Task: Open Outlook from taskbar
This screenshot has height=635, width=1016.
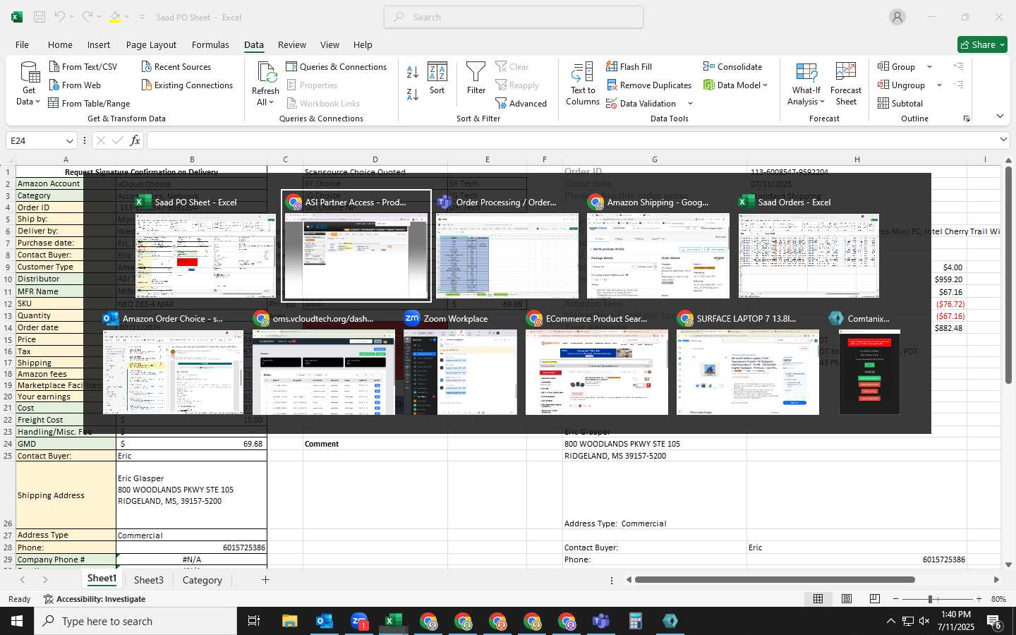Action: [325, 621]
